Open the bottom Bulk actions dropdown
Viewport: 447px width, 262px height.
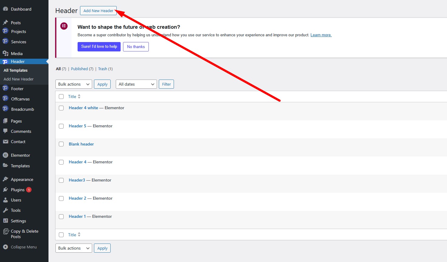point(74,248)
